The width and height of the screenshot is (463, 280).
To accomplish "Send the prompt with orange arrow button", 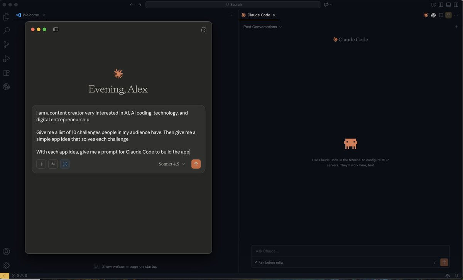I will [x=196, y=164].
